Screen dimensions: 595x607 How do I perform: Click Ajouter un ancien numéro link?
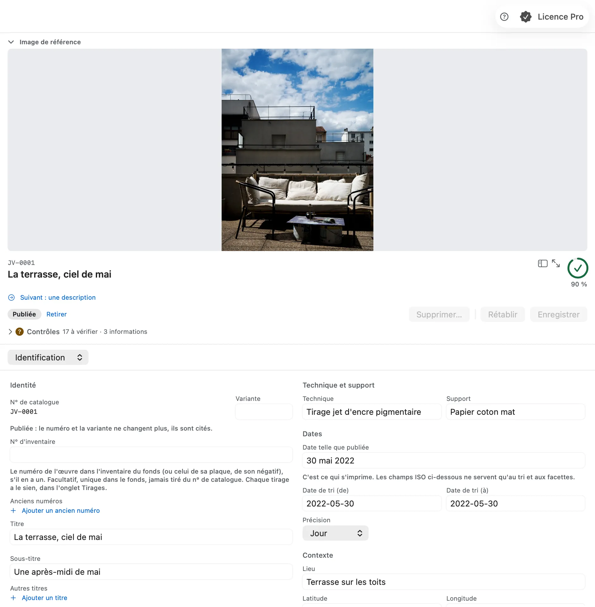[x=61, y=511]
